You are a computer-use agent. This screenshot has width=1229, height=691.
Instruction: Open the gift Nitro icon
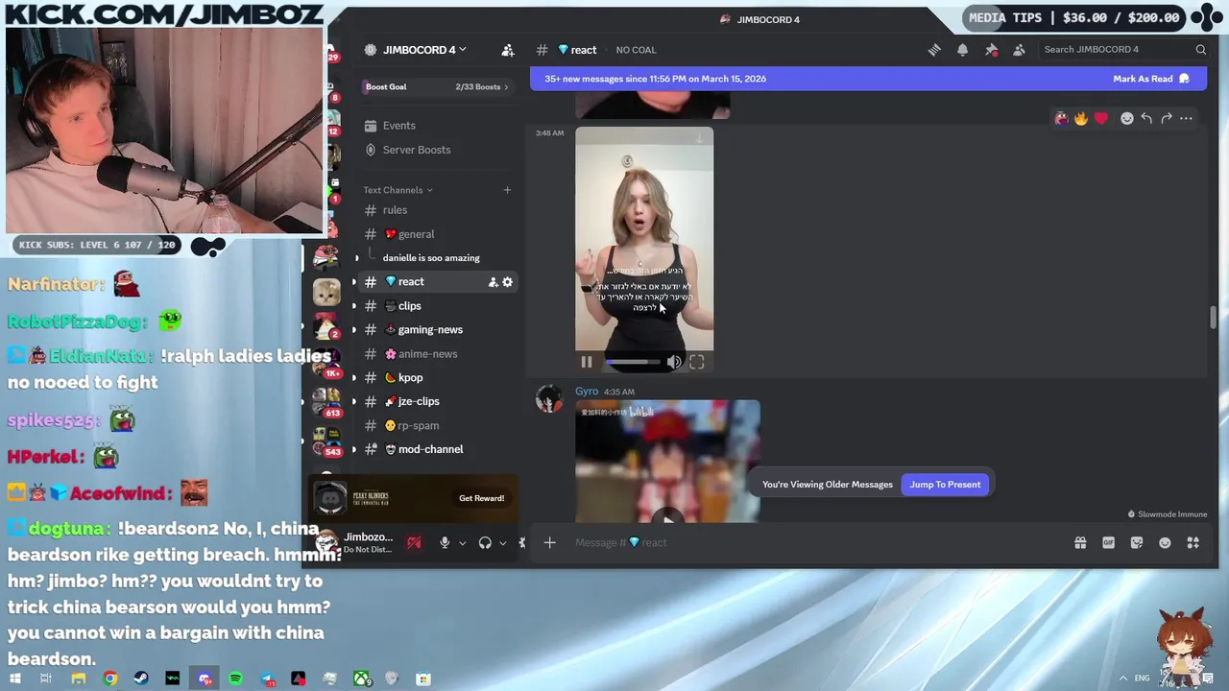1080,543
